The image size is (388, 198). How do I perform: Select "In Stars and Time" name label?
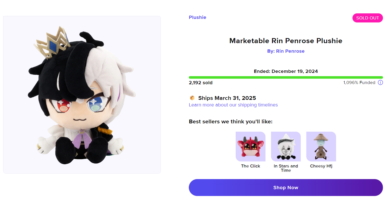(286, 168)
